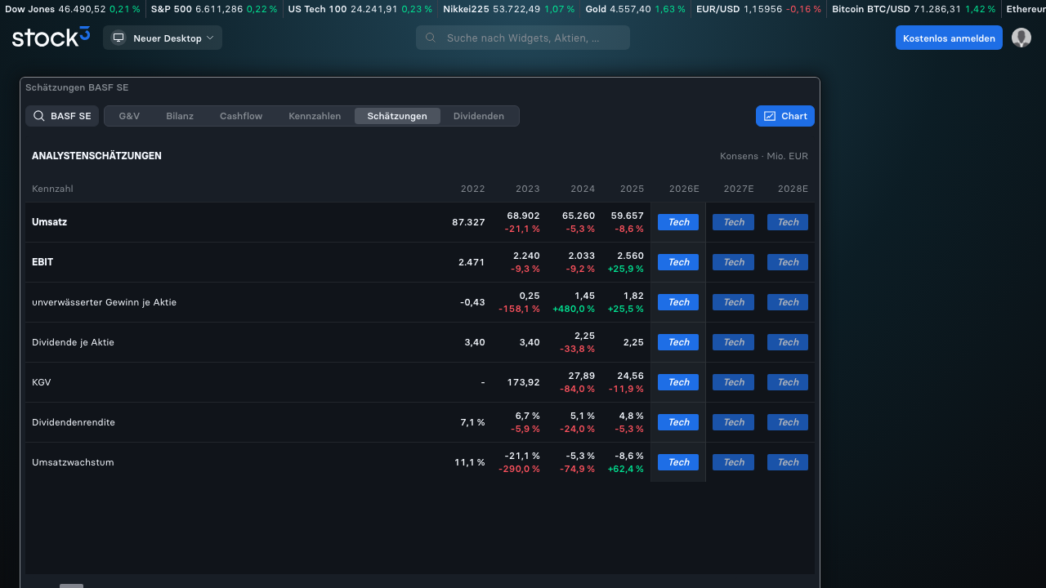Viewport: 1046px width, 588px height.
Task: Click the Dow Jones ticker entry
Action: pyautogui.click(x=73, y=9)
